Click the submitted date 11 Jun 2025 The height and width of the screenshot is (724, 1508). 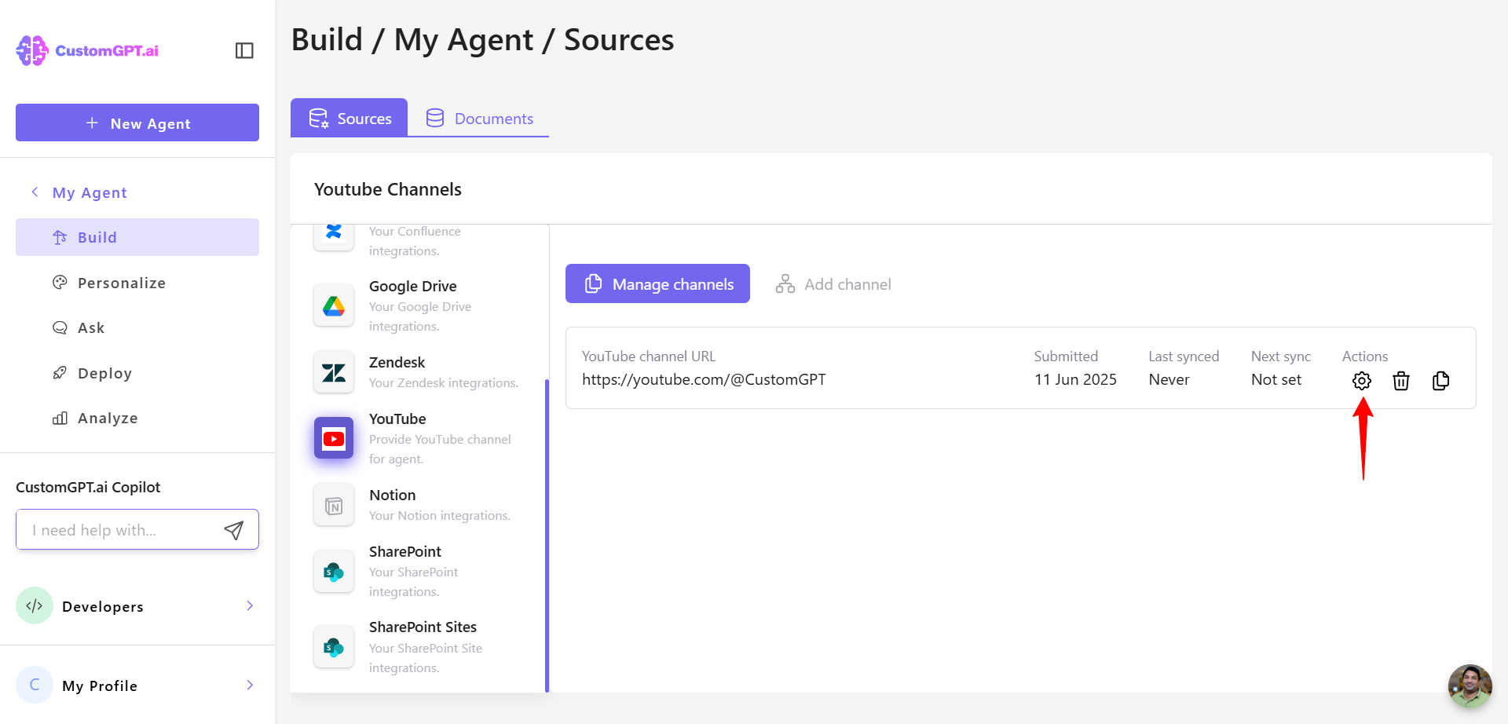click(1075, 379)
